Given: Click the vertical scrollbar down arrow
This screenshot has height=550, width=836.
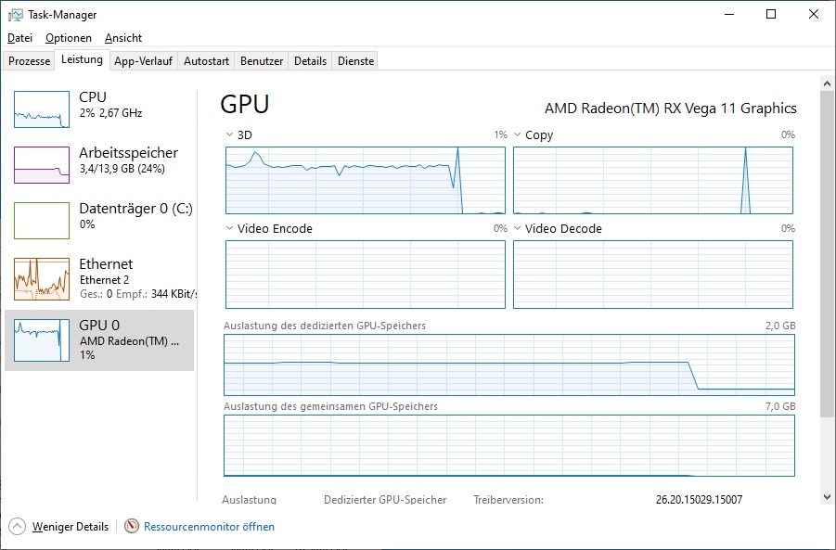Looking at the screenshot, I should [x=828, y=497].
